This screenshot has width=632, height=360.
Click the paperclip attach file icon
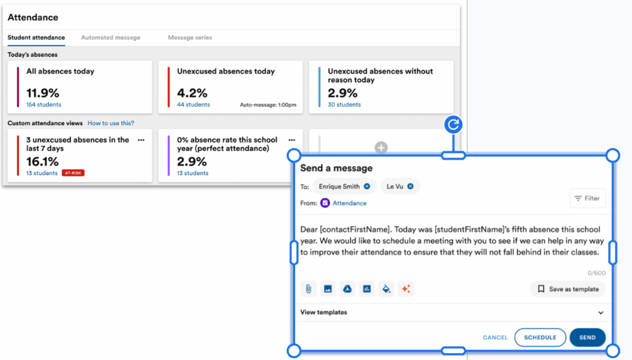[x=308, y=288]
